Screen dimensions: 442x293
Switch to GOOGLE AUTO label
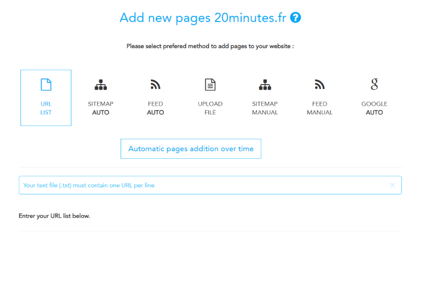click(375, 108)
